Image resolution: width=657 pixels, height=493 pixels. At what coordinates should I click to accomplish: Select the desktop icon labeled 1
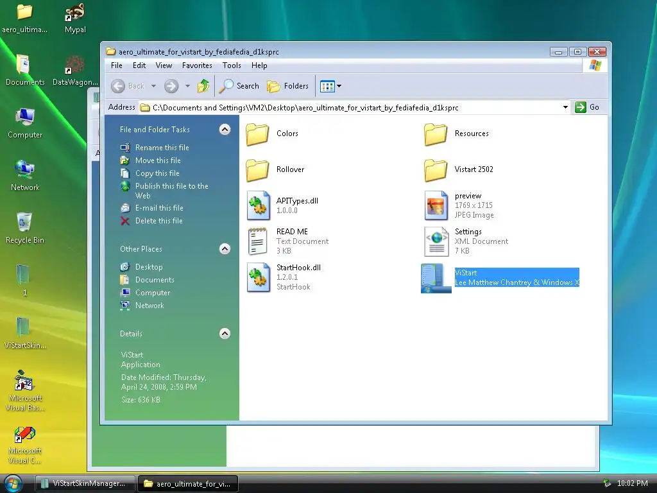point(24,281)
